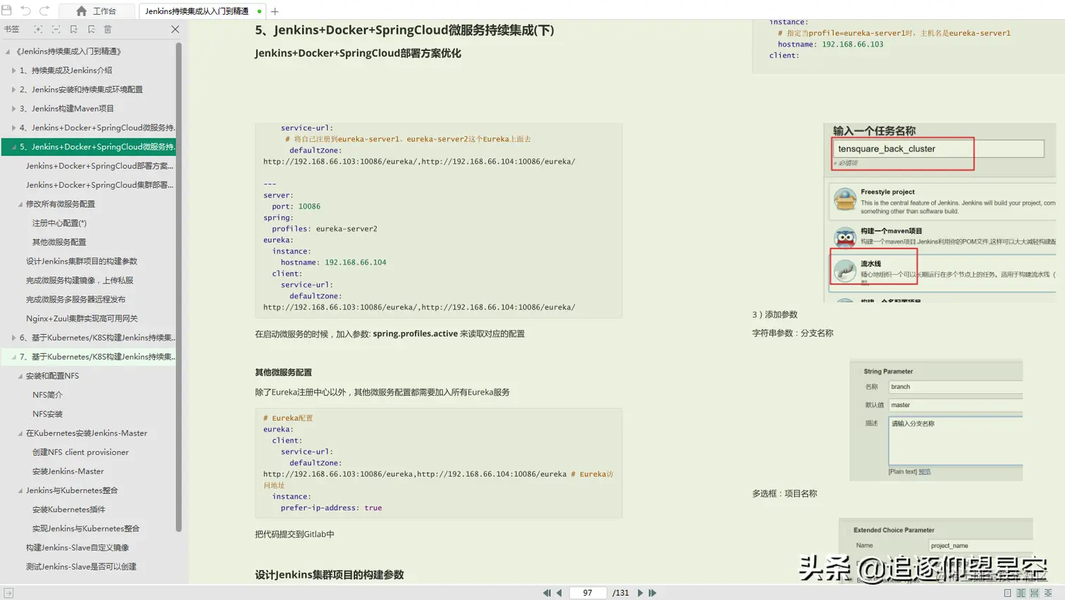This screenshot has width=1065, height=600.
Task: Open bookmark 3、Jenkins构建Maven项目
Action: click(66, 108)
